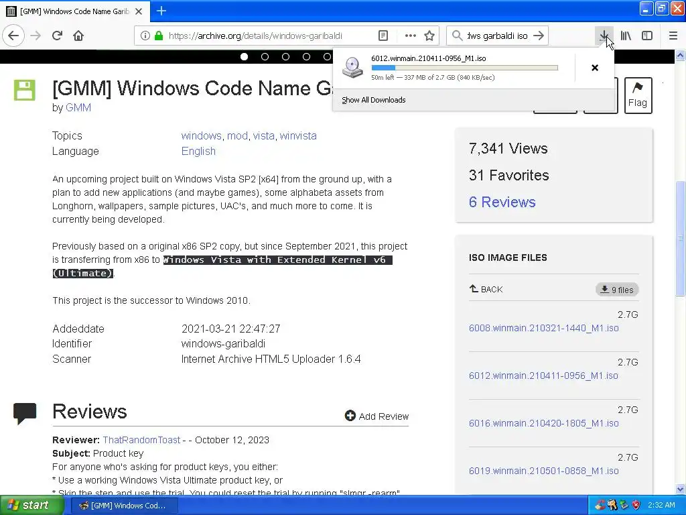The width and height of the screenshot is (686, 515).
Task: Click the page vertical scrollbar thumb
Action: click(x=681, y=239)
